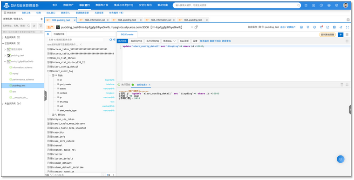Image resolution: width=354 pixels, height=180 pixels.
Task: Refresh the table list
Action: [x=111, y=40]
